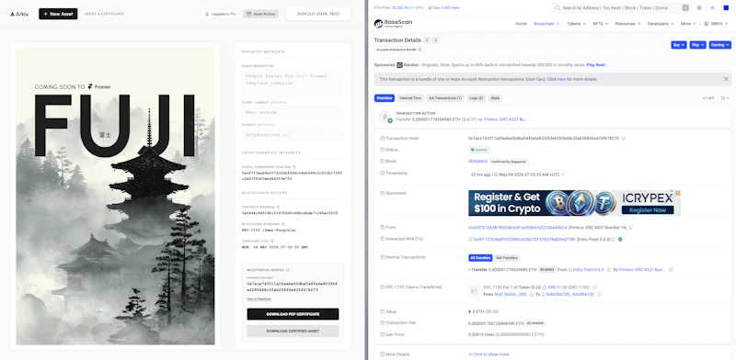Viewport: 736px width, 360px height.
Task: Click the New Asset button in Arkiv
Action: coord(58,14)
